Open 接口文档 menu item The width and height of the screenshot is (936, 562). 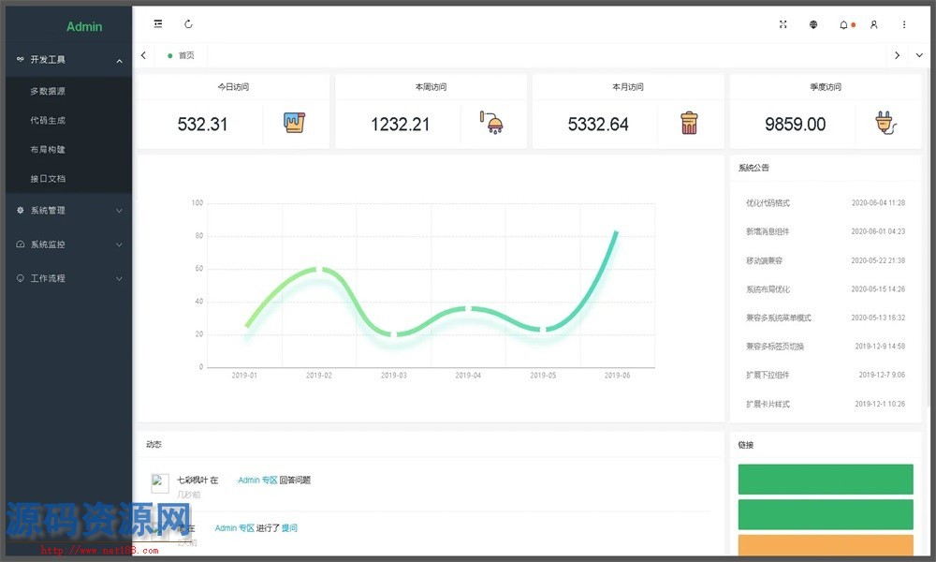pyautogui.click(x=68, y=179)
